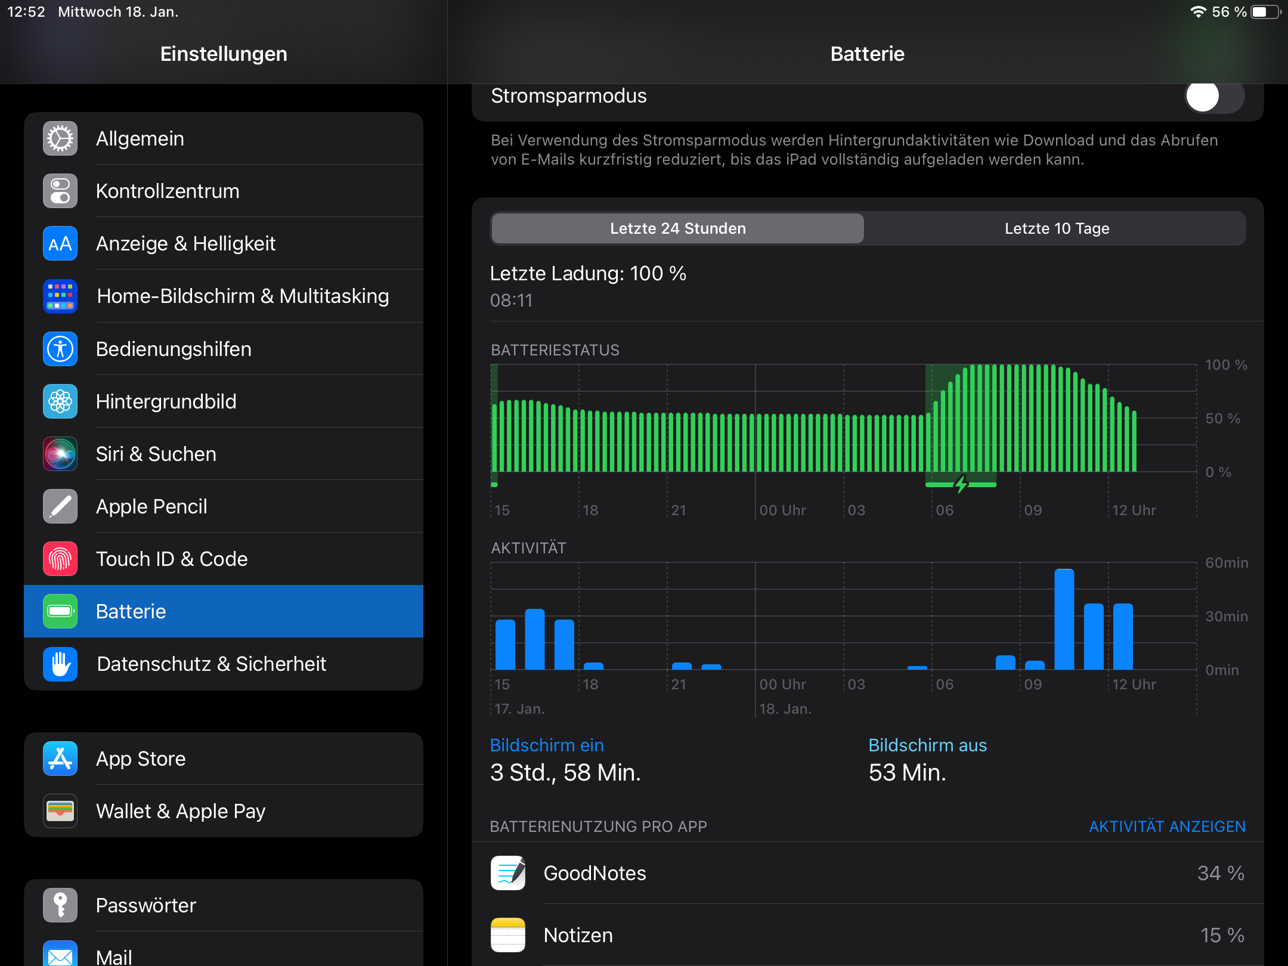Open the Apple Pencil icon
1288x966 pixels.
(60, 506)
